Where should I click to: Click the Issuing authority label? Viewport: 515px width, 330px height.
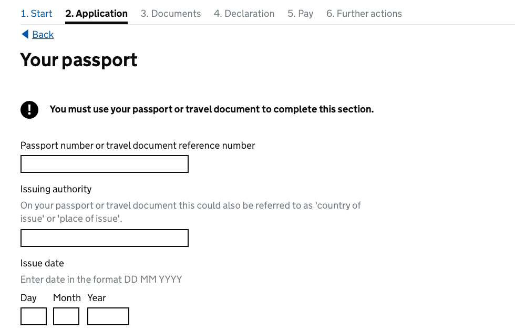click(x=56, y=189)
